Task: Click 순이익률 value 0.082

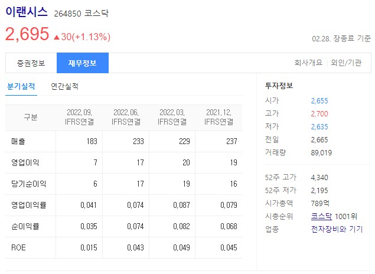Action: (x=181, y=226)
